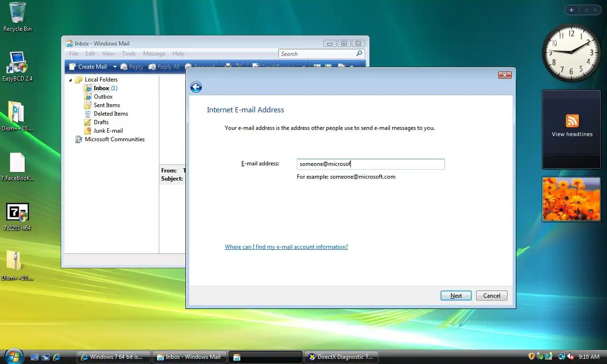Click the orange flowers slideshow gadget

[x=571, y=199]
